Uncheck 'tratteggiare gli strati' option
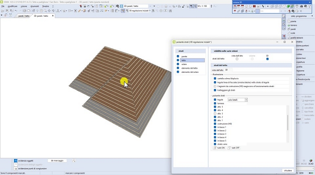Viewport: 315px width, 175px height. click(215, 90)
